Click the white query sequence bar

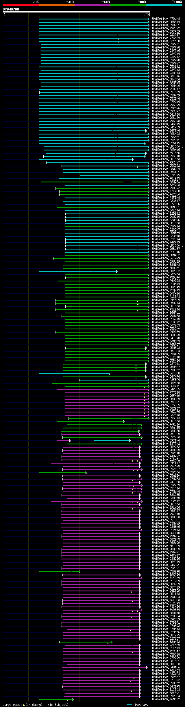click(76, 12)
